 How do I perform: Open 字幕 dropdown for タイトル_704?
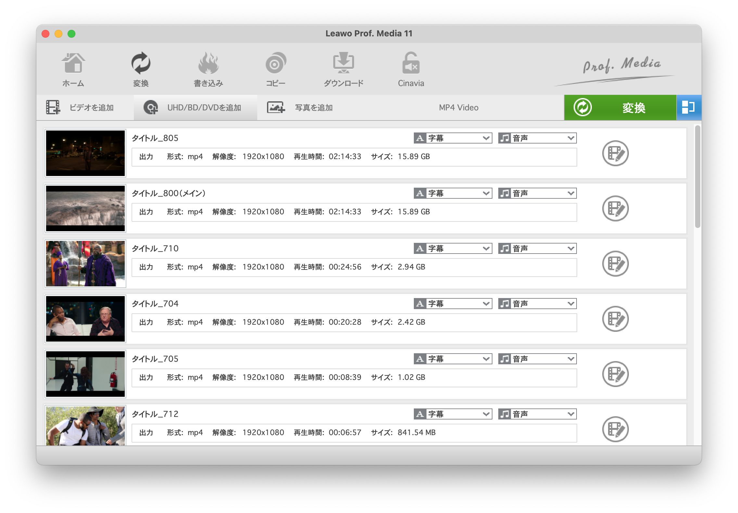pyautogui.click(x=453, y=304)
